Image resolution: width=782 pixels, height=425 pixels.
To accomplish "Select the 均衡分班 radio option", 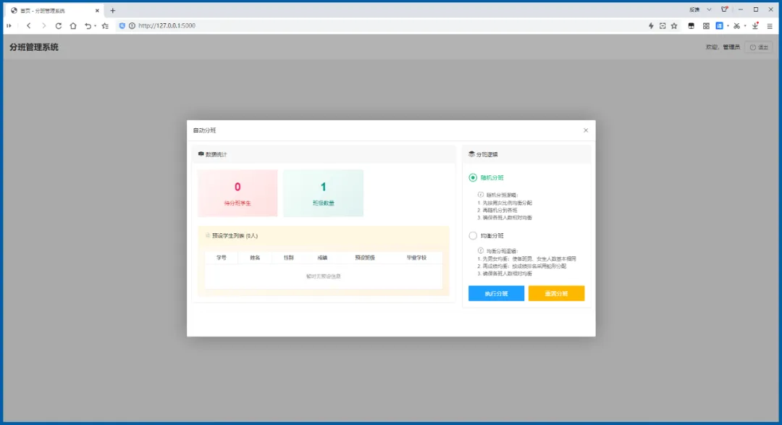I will pyautogui.click(x=473, y=235).
